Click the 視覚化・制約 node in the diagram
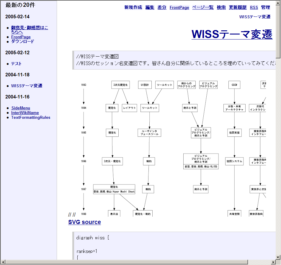The height and width of the screenshot is (265, 281). (143, 214)
